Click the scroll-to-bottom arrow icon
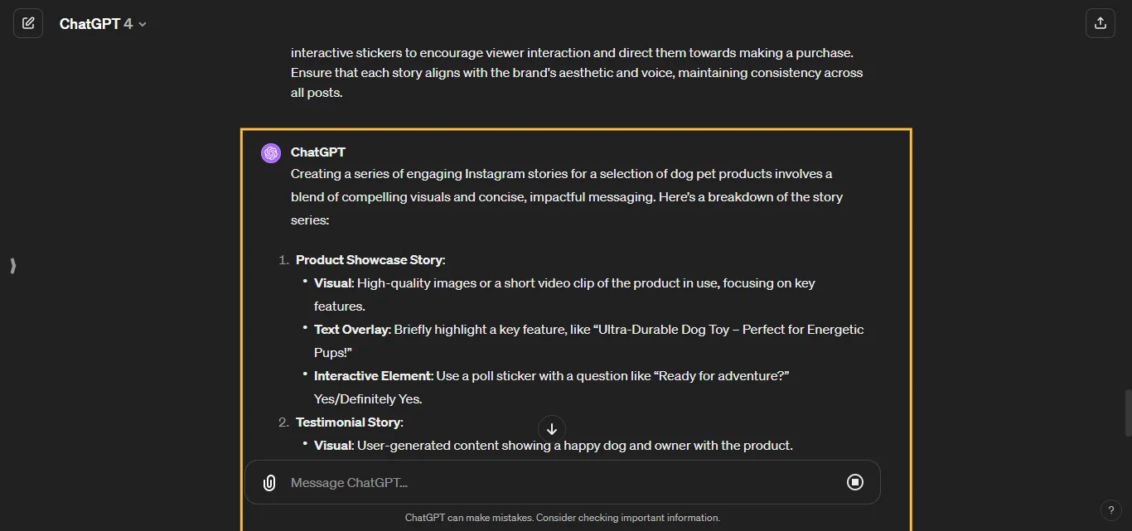The height and width of the screenshot is (531, 1132). click(551, 428)
